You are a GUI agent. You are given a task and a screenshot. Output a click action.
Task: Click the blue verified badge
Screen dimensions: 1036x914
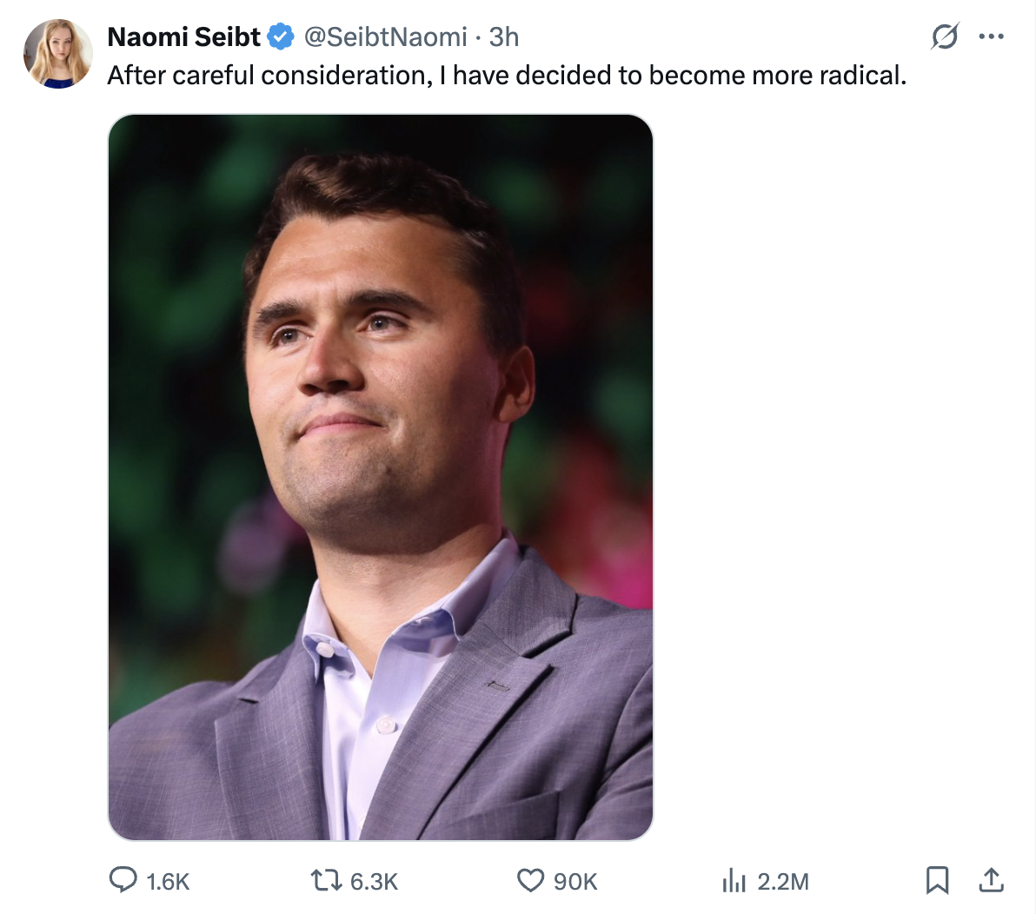280,37
